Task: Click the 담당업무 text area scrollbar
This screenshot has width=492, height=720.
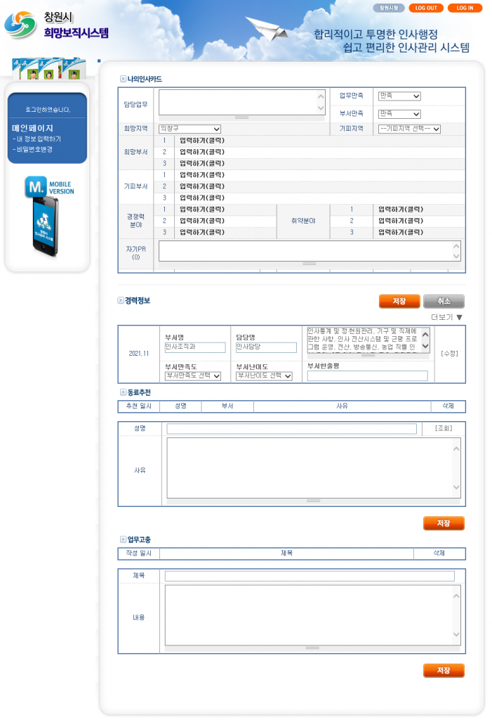Action: coord(321,102)
